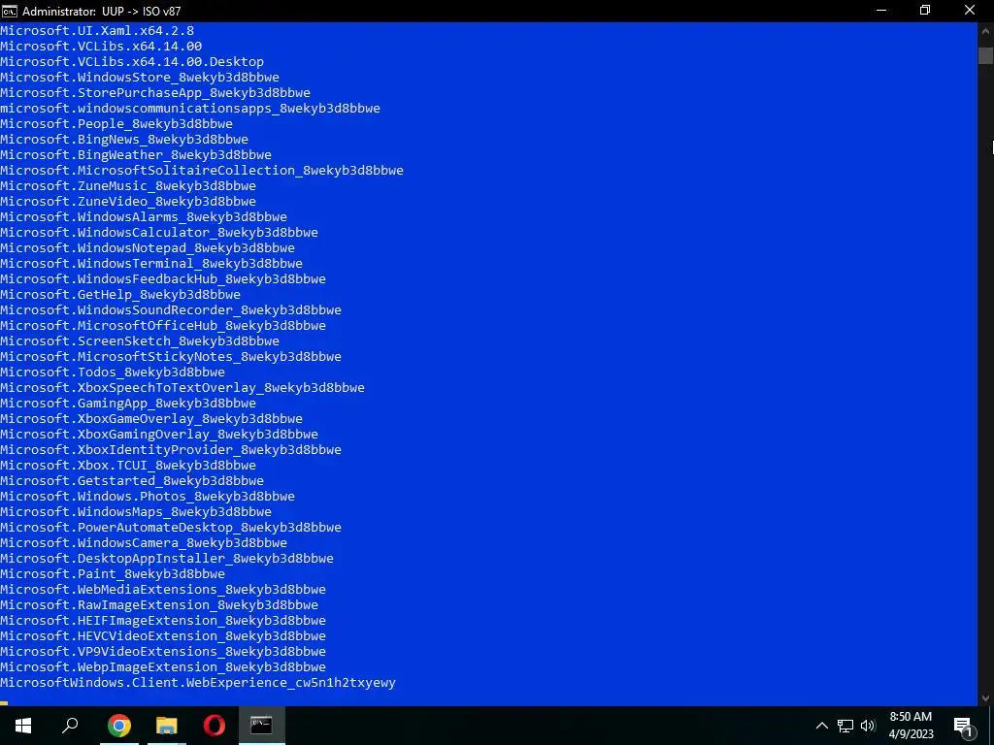Click the Microsoft.WindowsTerminal line
The image size is (994, 745).
point(151,264)
